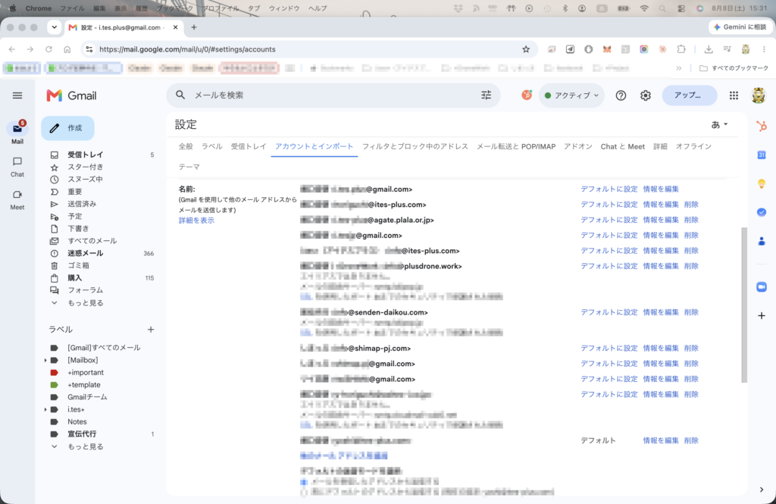
Task: Open the help question mark icon
Action: click(x=621, y=95)
